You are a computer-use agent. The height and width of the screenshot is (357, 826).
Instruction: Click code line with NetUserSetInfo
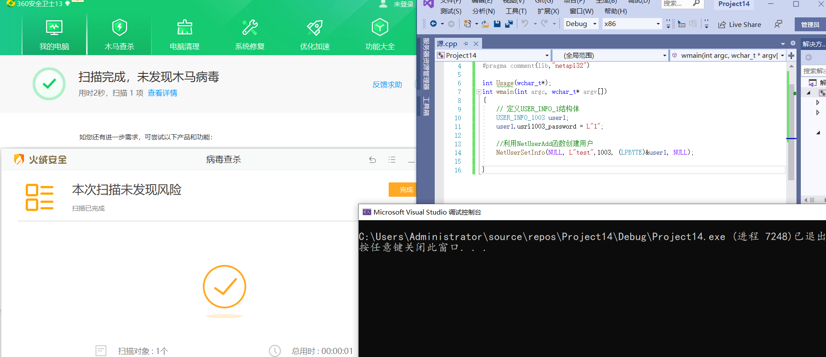595,152
